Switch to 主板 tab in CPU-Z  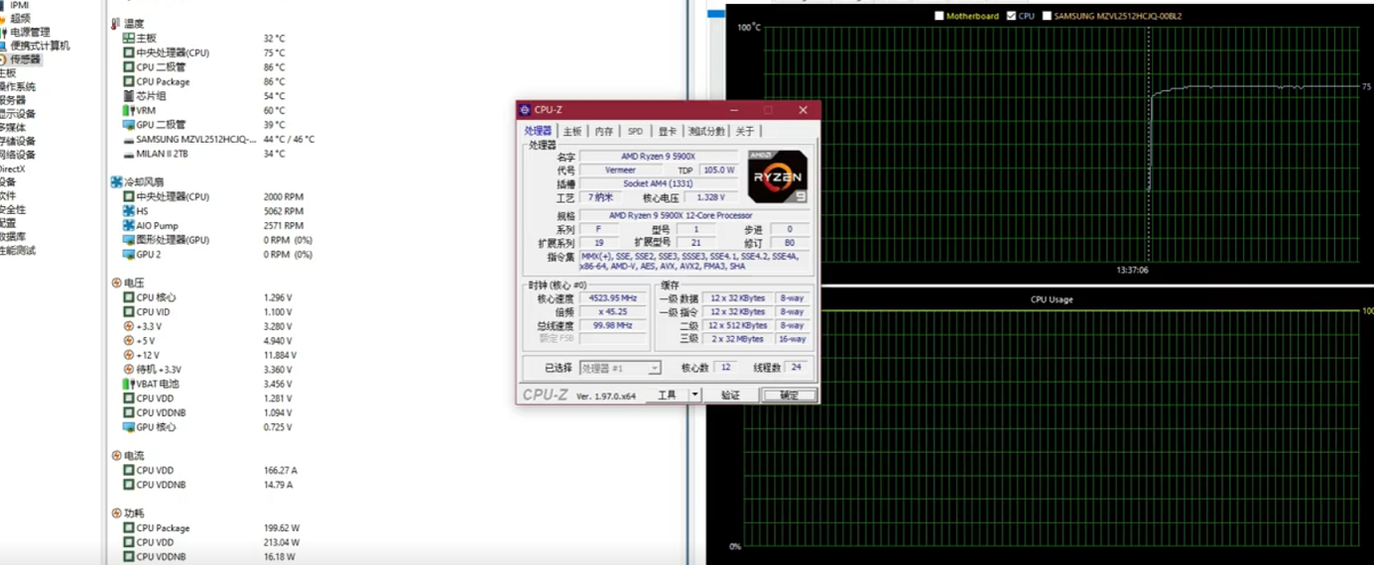coord(572,131)
